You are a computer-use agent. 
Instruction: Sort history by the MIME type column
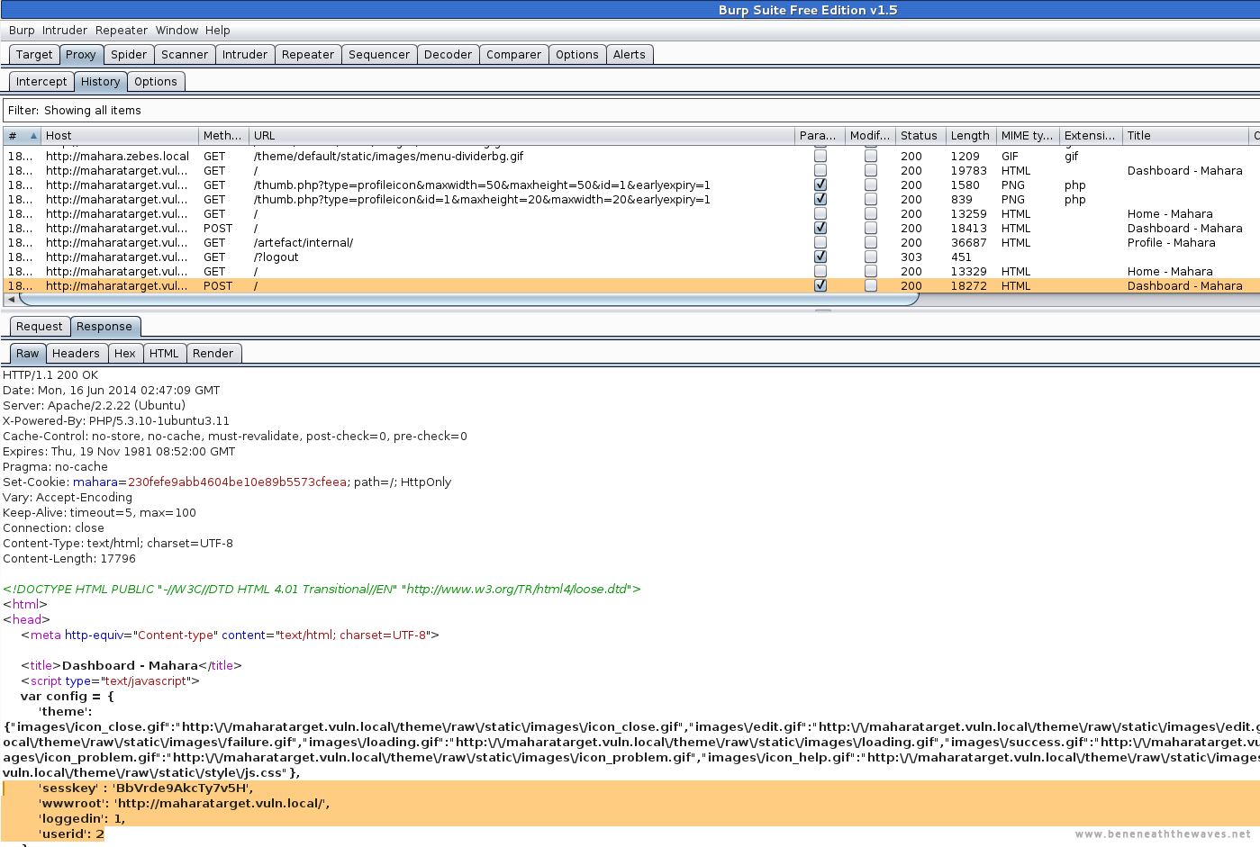tap(1027, 135)
